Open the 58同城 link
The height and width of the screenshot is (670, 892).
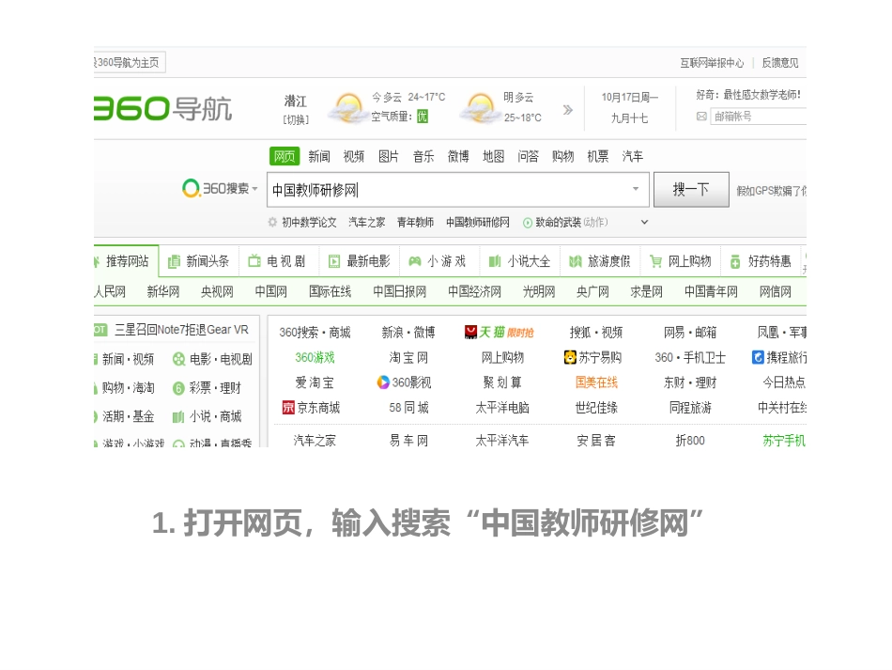408,408
